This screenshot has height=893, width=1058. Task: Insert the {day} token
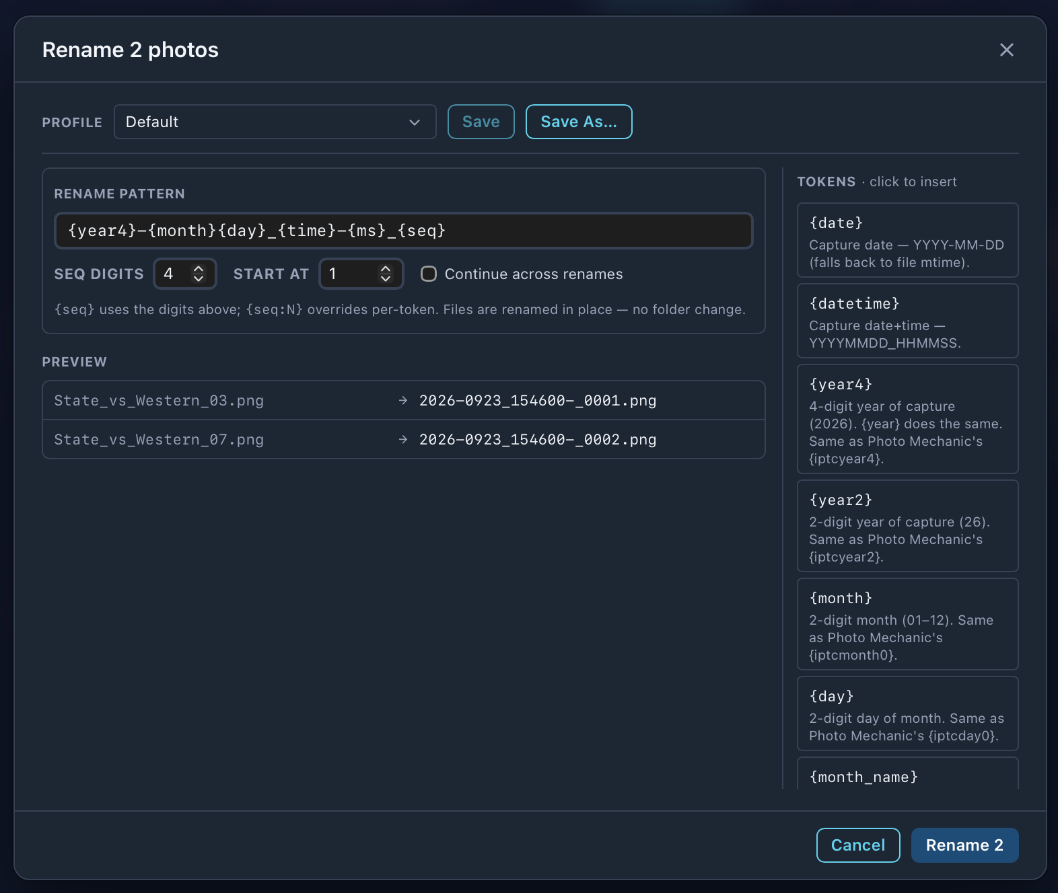point(907,713)
